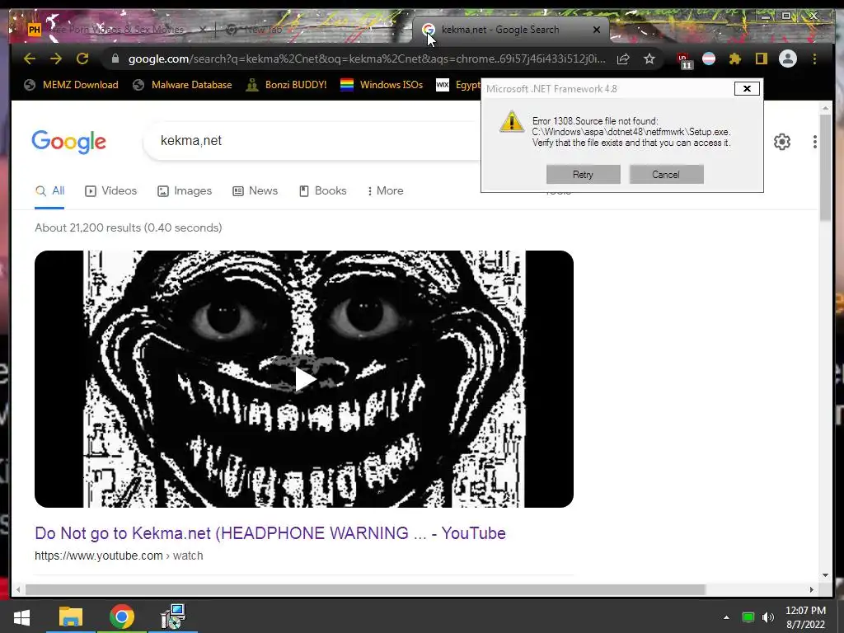Open the Malware Database bookmark
This screenshot has height=633, width=844.
(182, 85)
